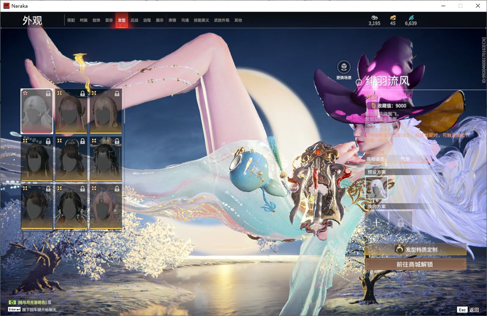Click the teal feather currency icon showing 6,639
This screenshot has height=316, width=487.
411,18
